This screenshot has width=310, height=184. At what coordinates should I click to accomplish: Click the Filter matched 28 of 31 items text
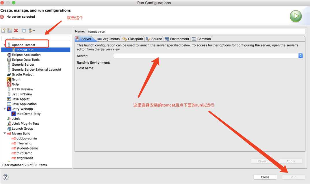(24, 165)
